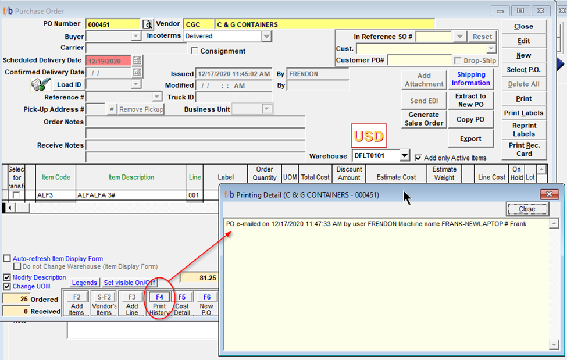Click the Order Notes text field

click(x=195, y=122)
